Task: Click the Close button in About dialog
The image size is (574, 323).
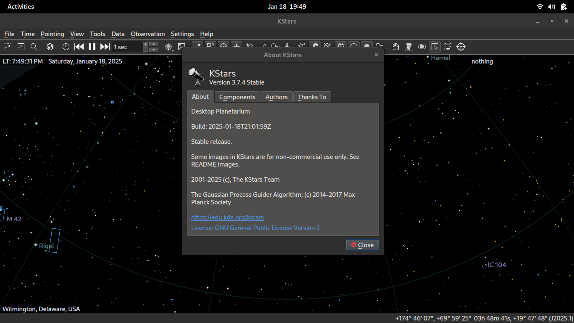Action: click(363, 245)
